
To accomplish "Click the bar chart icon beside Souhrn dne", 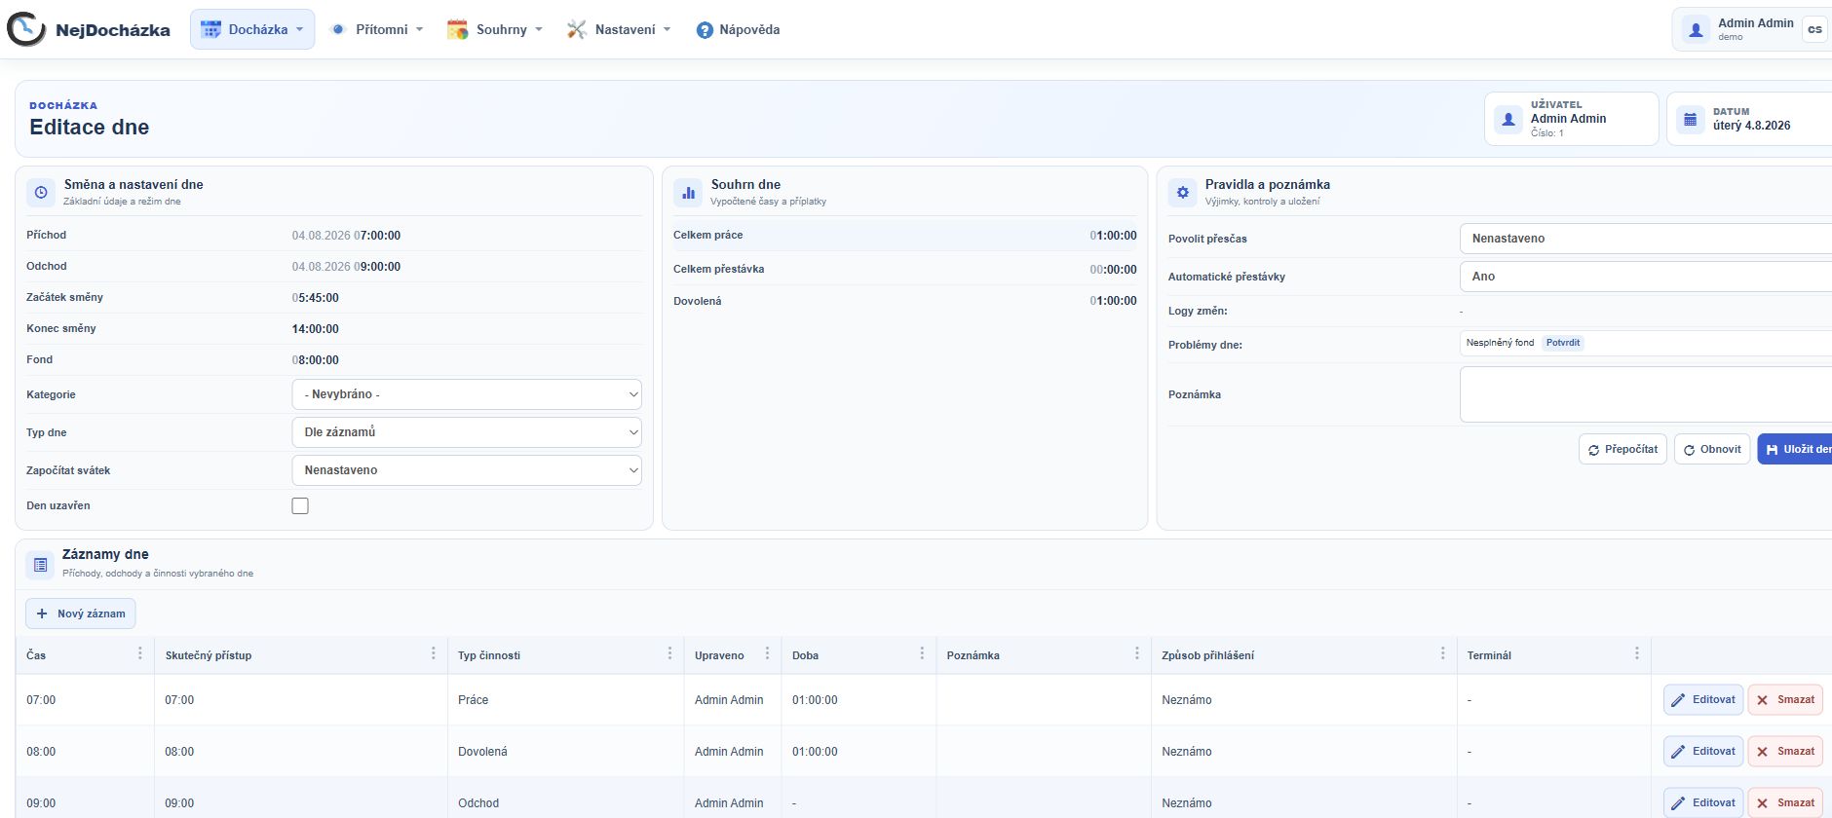I will (x=688, y=193).
